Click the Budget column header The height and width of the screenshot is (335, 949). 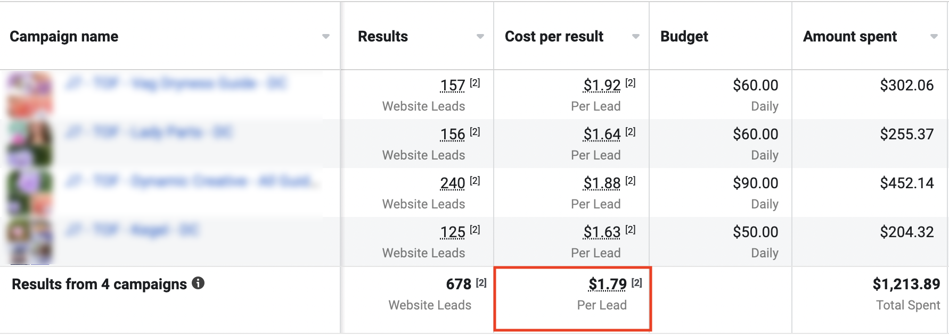684,37
